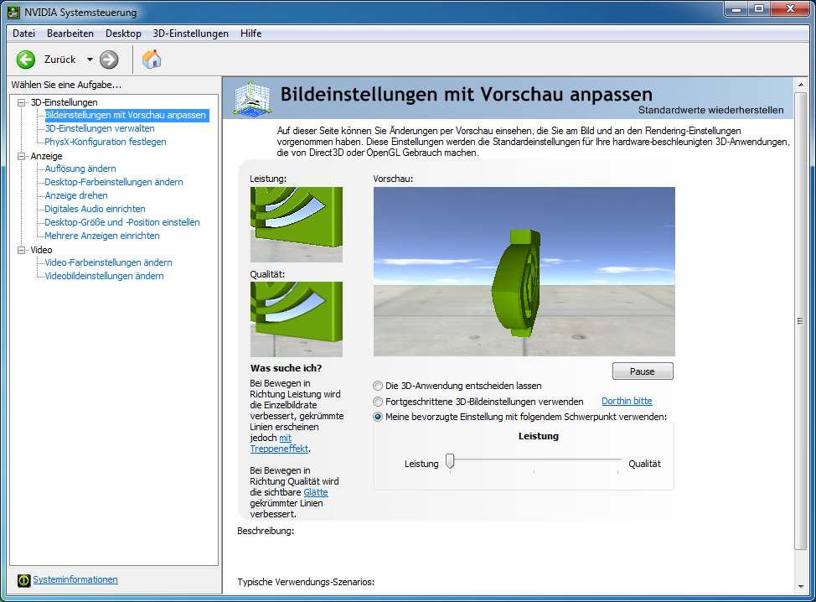Click slider track near Qualität end
Image resolution: width=816 pixels, height=602 pixels.
click(x=617, y=460)
